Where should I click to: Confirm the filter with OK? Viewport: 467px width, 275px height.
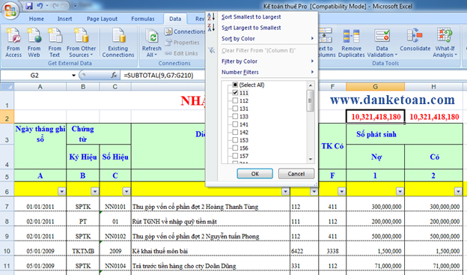click(255, 174)
